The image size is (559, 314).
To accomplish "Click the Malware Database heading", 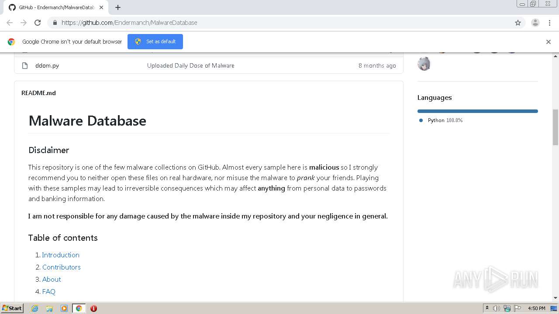I will click(87, 121).
